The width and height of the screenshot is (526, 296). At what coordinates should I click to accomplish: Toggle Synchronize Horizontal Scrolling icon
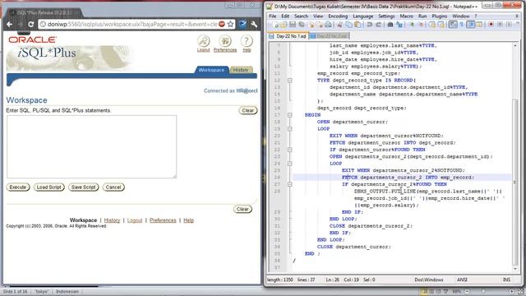click(441, 25)
